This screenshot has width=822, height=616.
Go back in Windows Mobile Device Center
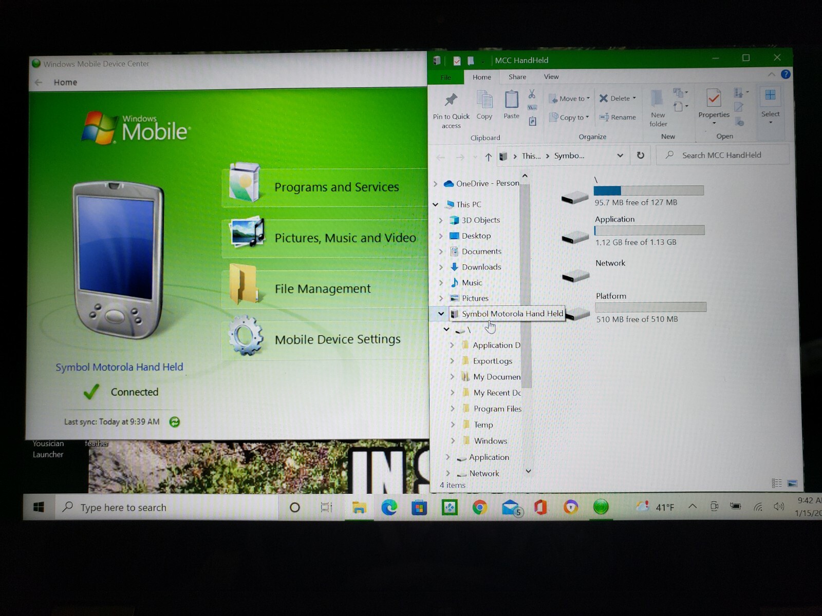click(x=39, y=82)
